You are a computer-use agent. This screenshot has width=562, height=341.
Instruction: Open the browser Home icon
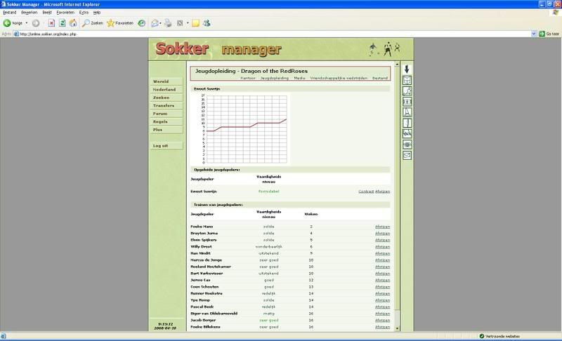click(73, 23)
